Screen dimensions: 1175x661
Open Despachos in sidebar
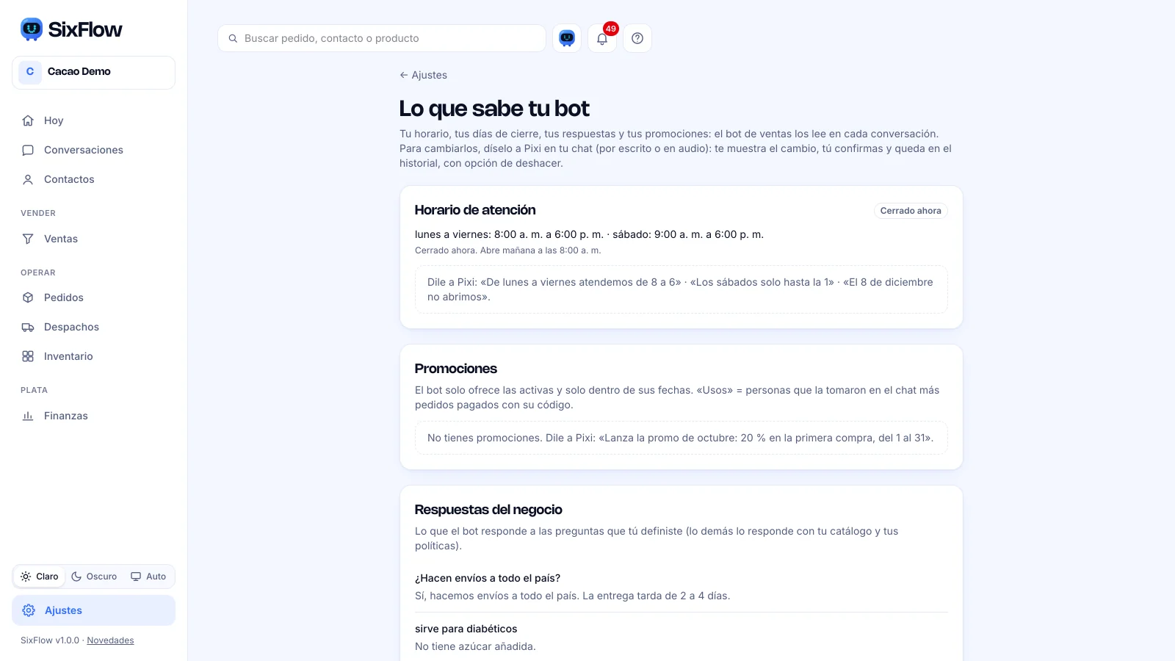93,327
